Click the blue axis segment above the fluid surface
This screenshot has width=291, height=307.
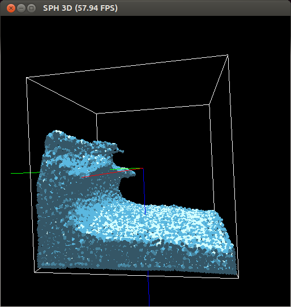point(144,191)
